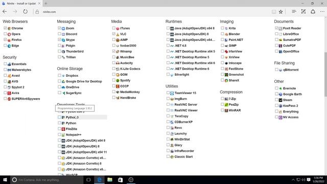
Task: Click the iTunes icon
Action: point(118,29)
